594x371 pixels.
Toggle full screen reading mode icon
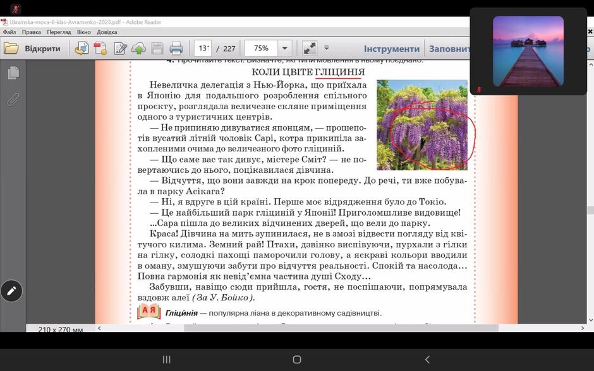pyautogui.click(x=310, y=49)
